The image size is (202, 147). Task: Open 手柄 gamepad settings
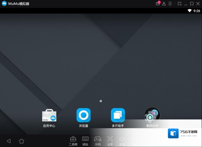(x=98, y=139)
